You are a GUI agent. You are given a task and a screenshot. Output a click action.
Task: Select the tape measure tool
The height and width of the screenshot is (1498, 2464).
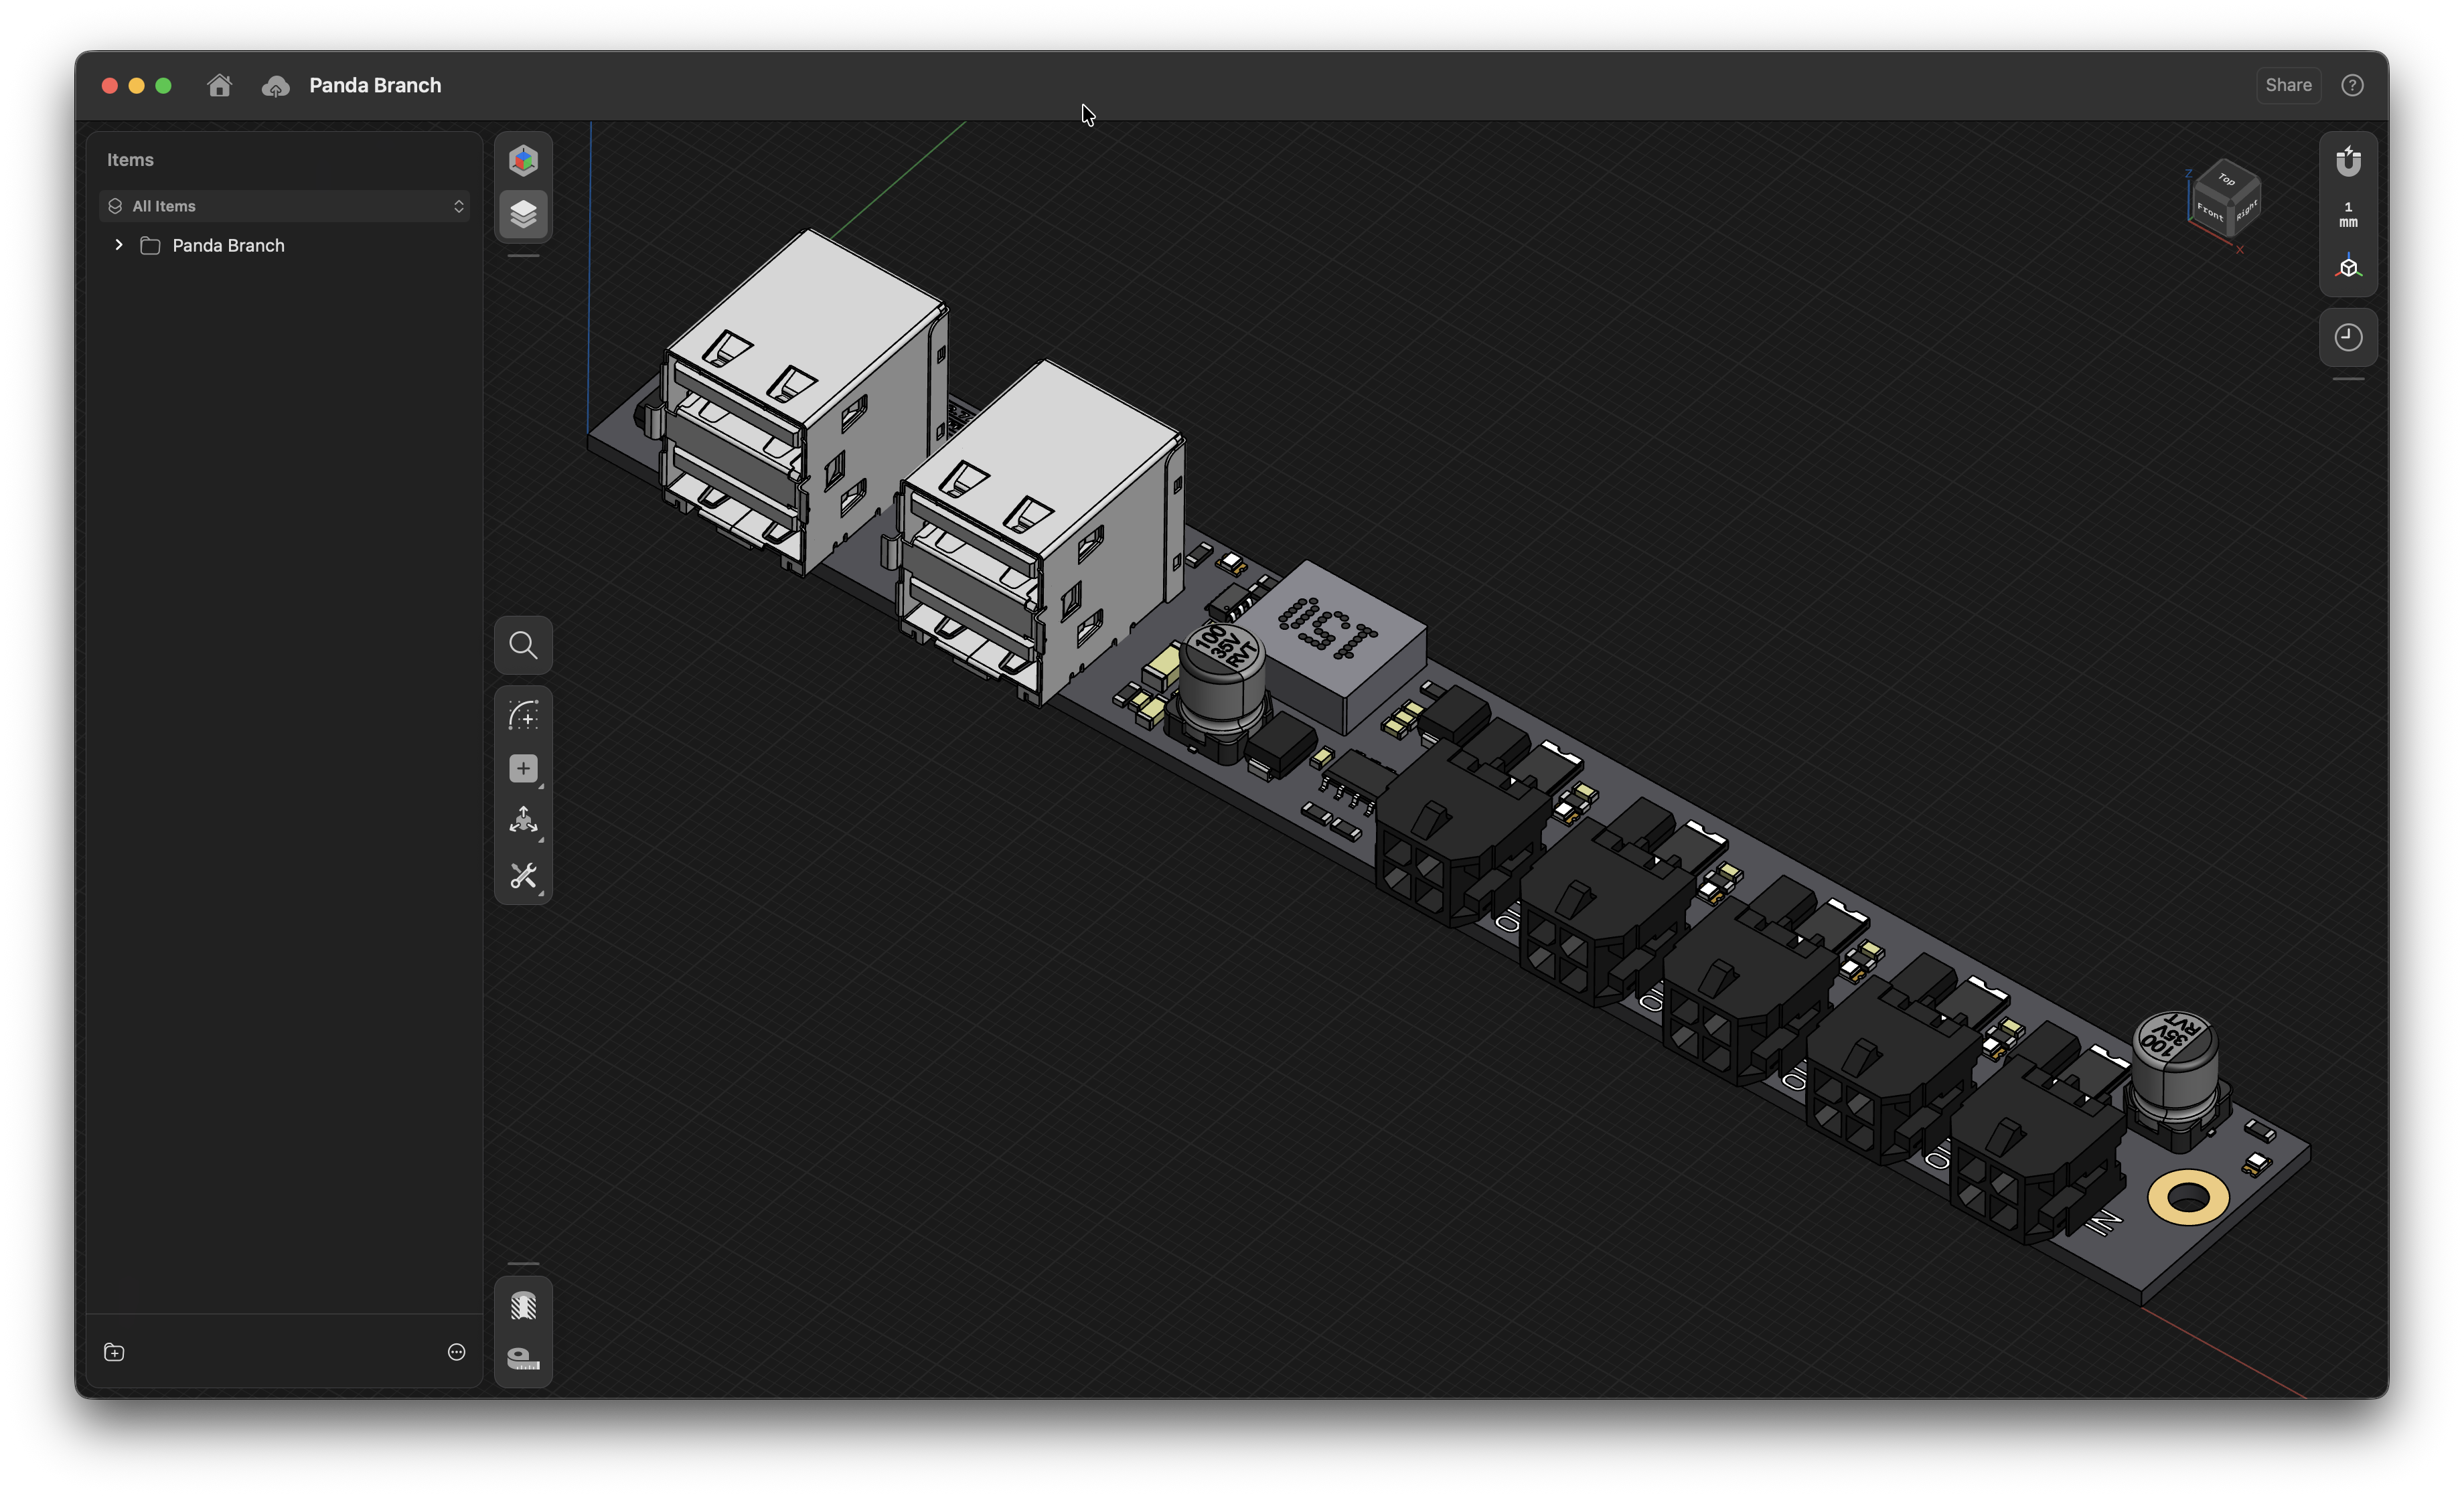(x=523, y=1358)
